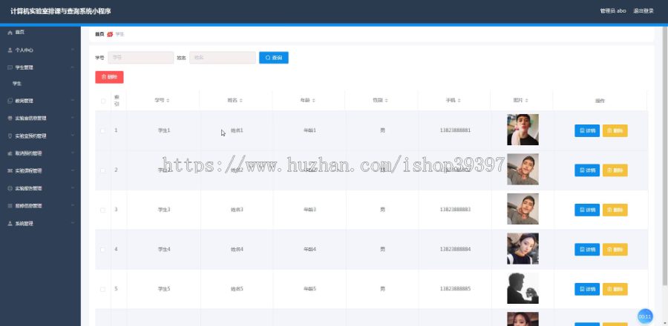Sort the table by the 手机 column arrows

point(459,100)
